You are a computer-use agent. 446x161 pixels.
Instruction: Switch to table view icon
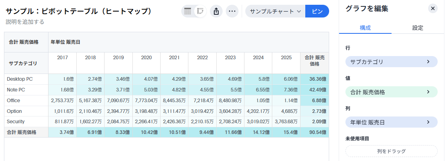188,11
